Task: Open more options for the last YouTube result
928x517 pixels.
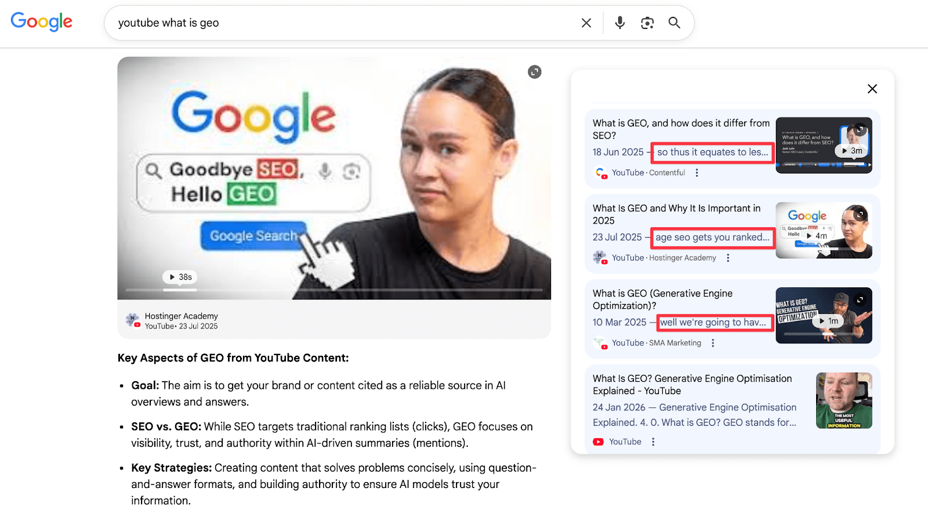Action: tap(653, 442)
